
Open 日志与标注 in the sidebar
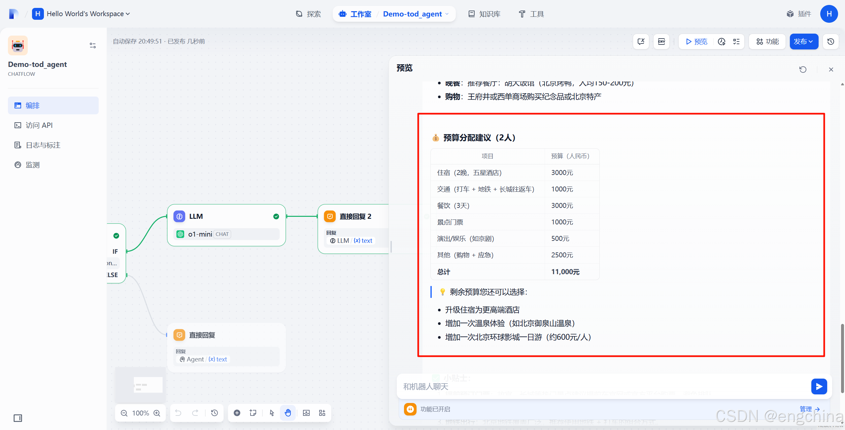click(x=43, y=145)
